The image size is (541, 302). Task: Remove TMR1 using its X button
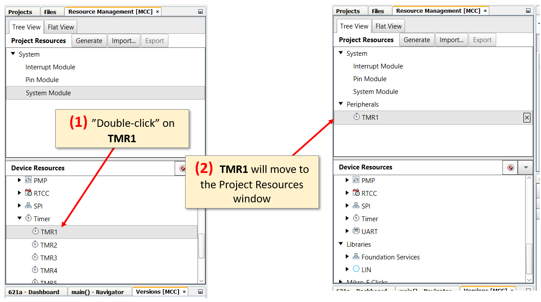point(527,118)
